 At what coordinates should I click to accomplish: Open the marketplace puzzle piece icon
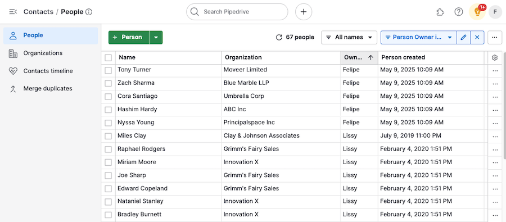pos(440,12)
